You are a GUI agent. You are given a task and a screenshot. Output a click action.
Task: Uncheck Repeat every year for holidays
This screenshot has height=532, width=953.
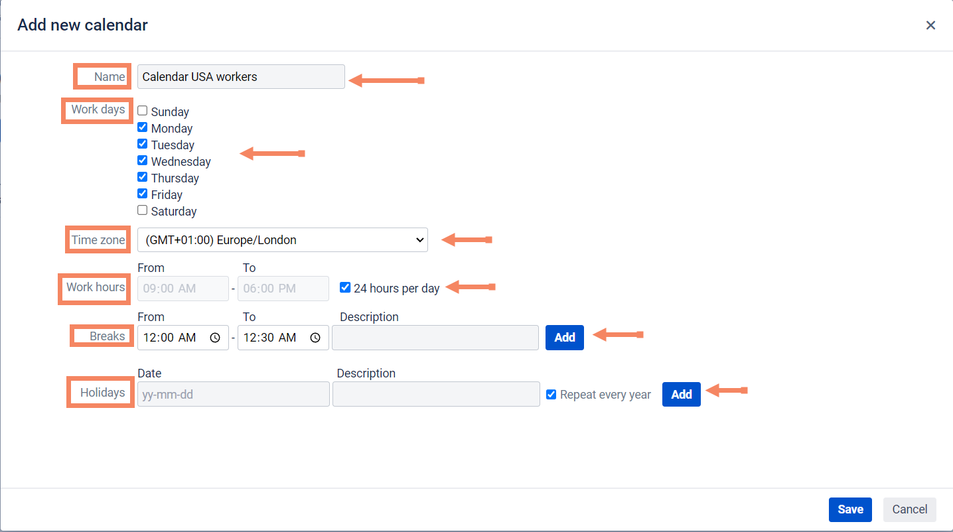(551, 395)
